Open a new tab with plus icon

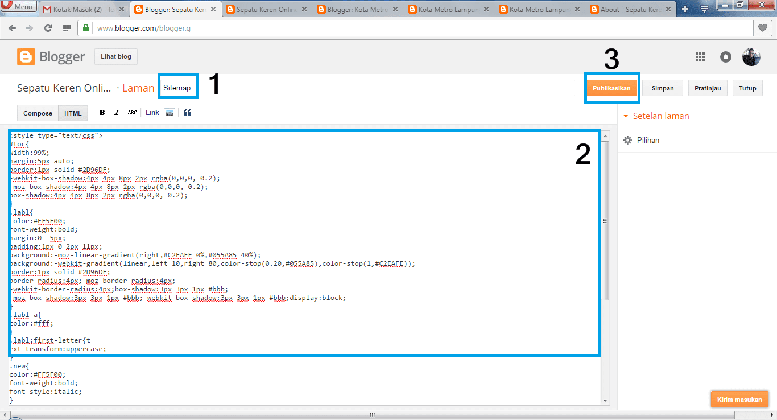point(685,9)
